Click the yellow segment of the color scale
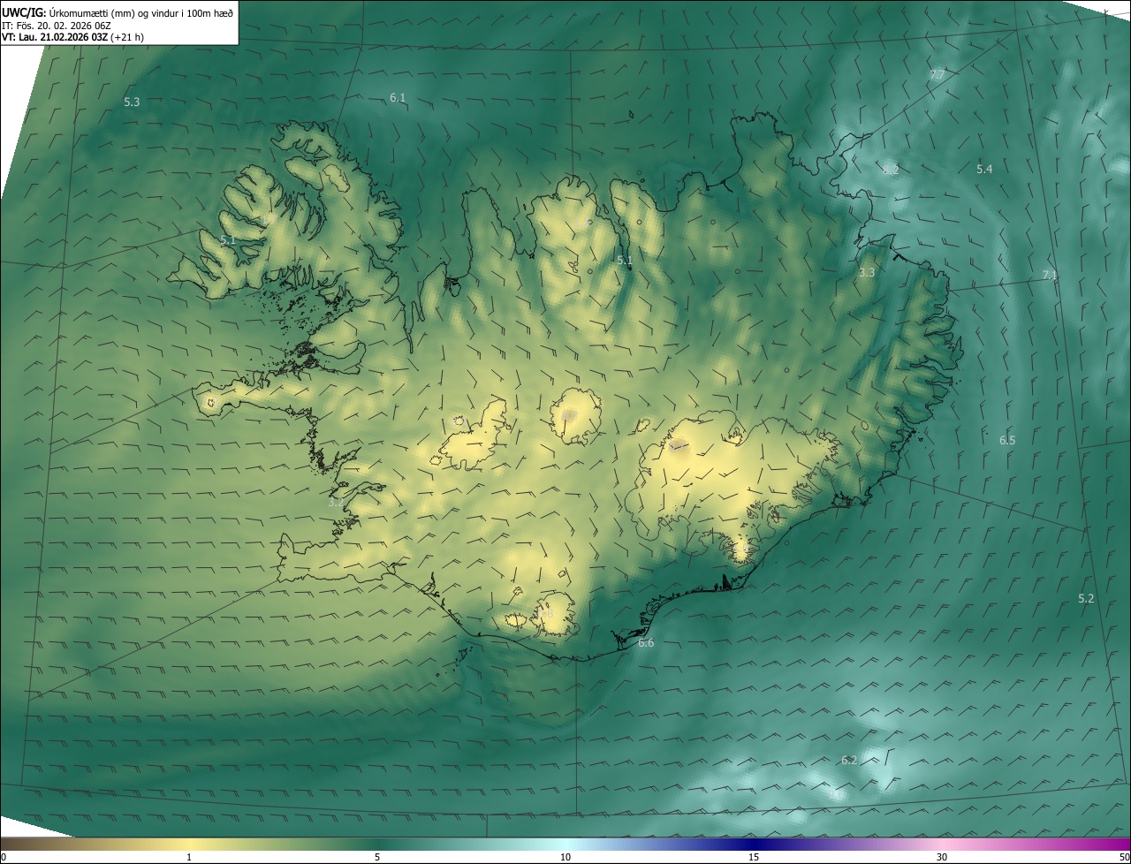The height and width of the screenshot is (864, 1131). tap(189, 844)
